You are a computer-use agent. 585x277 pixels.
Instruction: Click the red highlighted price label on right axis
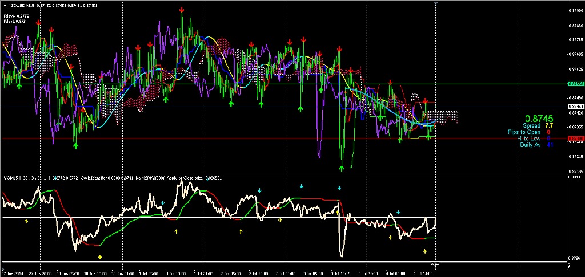click(x=575, y=138)
